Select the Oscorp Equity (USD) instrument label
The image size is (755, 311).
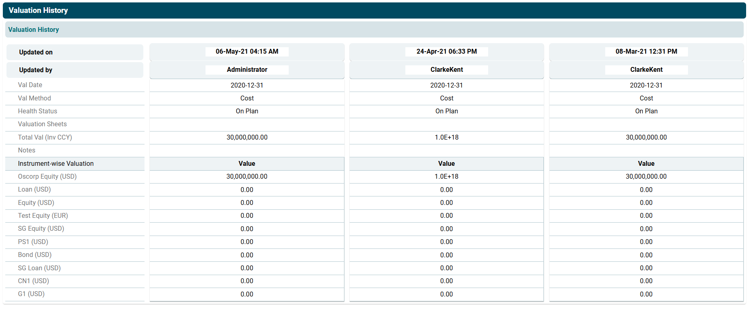(x=47, y=176)
